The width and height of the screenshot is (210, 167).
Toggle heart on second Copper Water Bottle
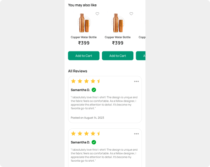click(x=131, y=14)
